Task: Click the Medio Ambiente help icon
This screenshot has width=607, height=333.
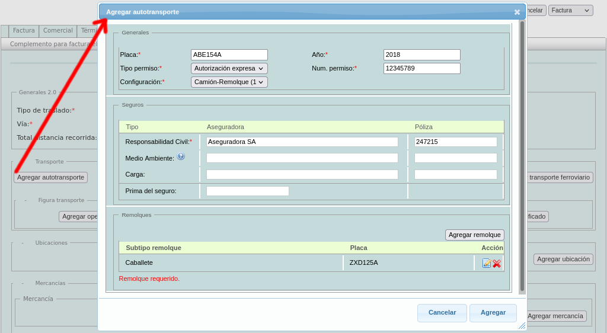Action: click(x=181, y=156)
